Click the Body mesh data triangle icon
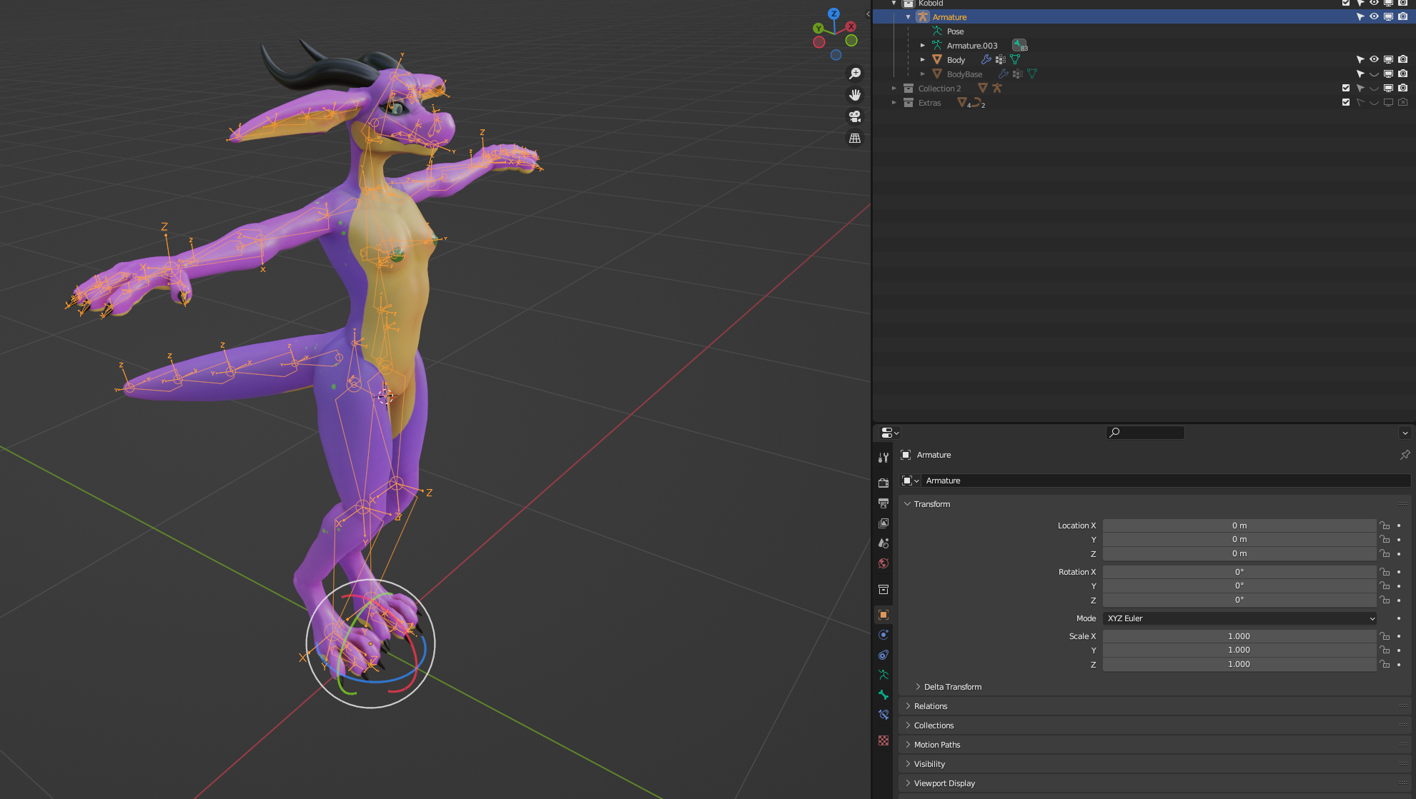1416x799 pixels. 1015,60
